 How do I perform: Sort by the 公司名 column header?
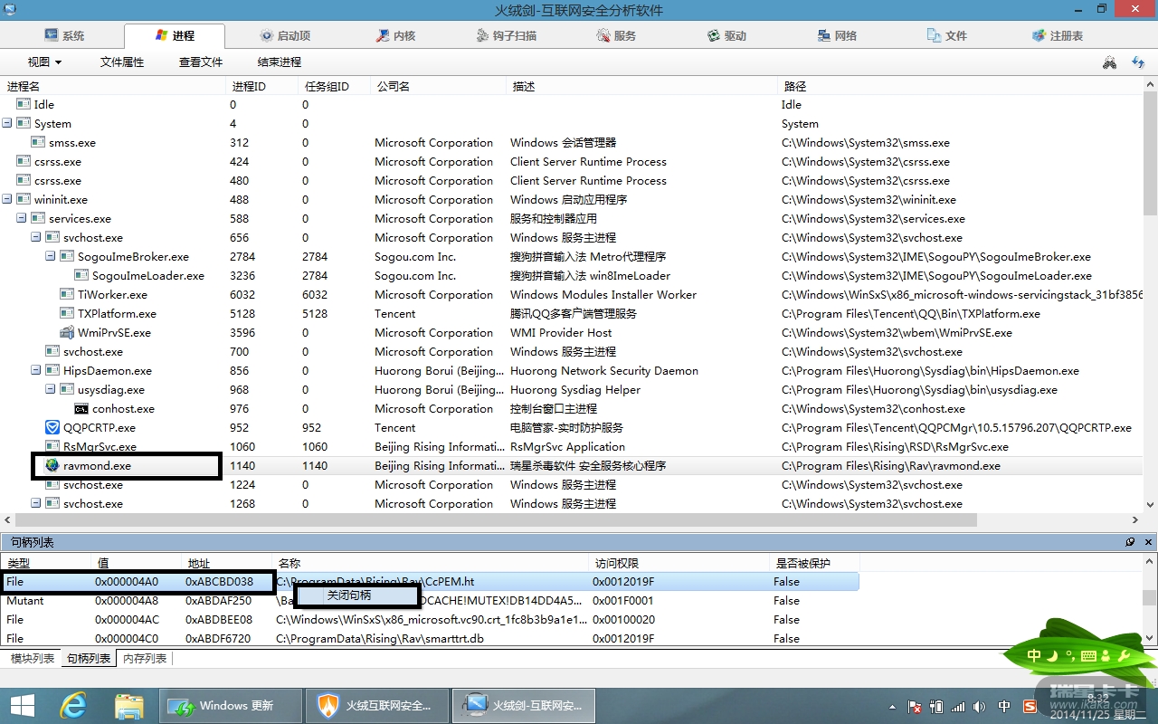438,86
